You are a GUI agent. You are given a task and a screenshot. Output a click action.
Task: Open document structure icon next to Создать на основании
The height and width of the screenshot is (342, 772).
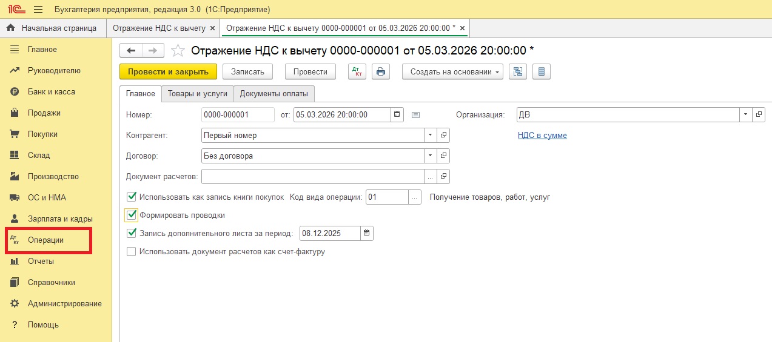pyautogui.click(x=518, y=71)
